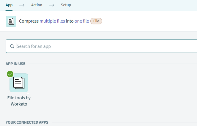This screenshot has height=126, width=197.
Task: Open the Setup step tab
Action: tap(66, 5)
